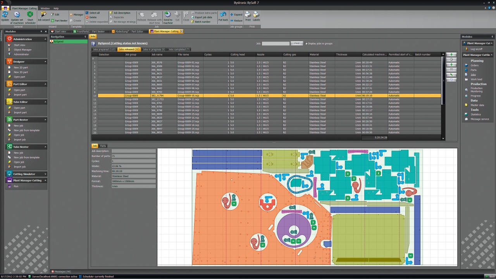Image resolution: width=496 pixels, height=279 pixels.
Task: Click the Put back icon
Action: point(223,15)
